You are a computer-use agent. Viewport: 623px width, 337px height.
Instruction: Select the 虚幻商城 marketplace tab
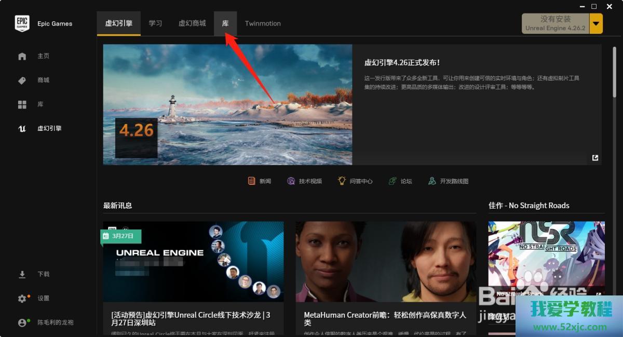(192, 23)
